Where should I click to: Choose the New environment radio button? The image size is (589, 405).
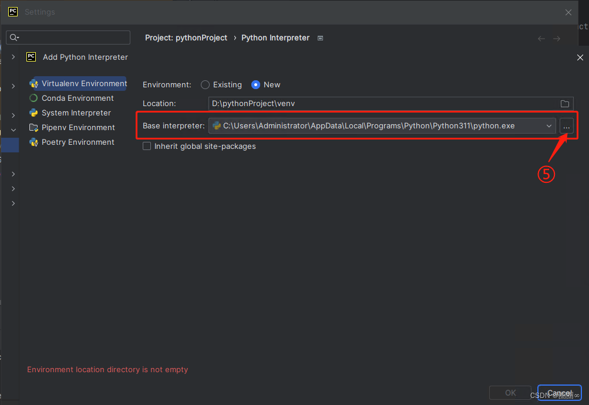point(255,85)
